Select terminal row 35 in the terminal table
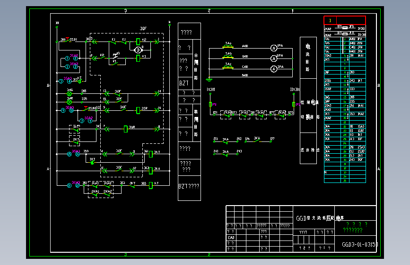Viewport: 410px width, 265px height. [345, 181]
